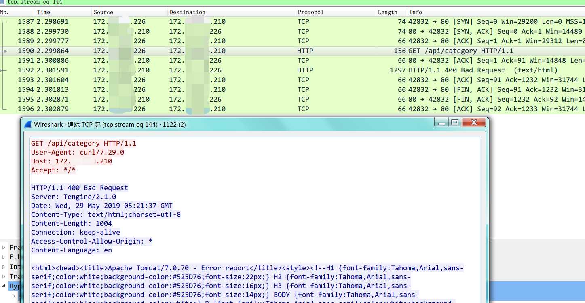Select packet 1594 with 'Seq=91 Ack=1232' [FIN, ACK]
Image resolution: width=585 pixels, height=303 pixels.
tap(292, 89)
